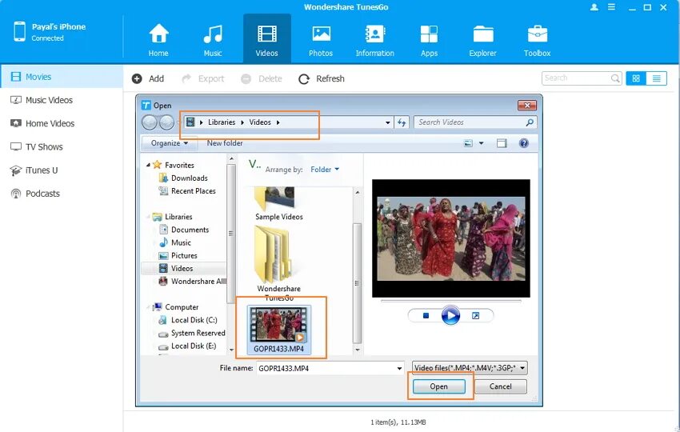Viewport: 680px width, 432px height.
Task: Select the Sample Videos folder
Action: point(279,204)
